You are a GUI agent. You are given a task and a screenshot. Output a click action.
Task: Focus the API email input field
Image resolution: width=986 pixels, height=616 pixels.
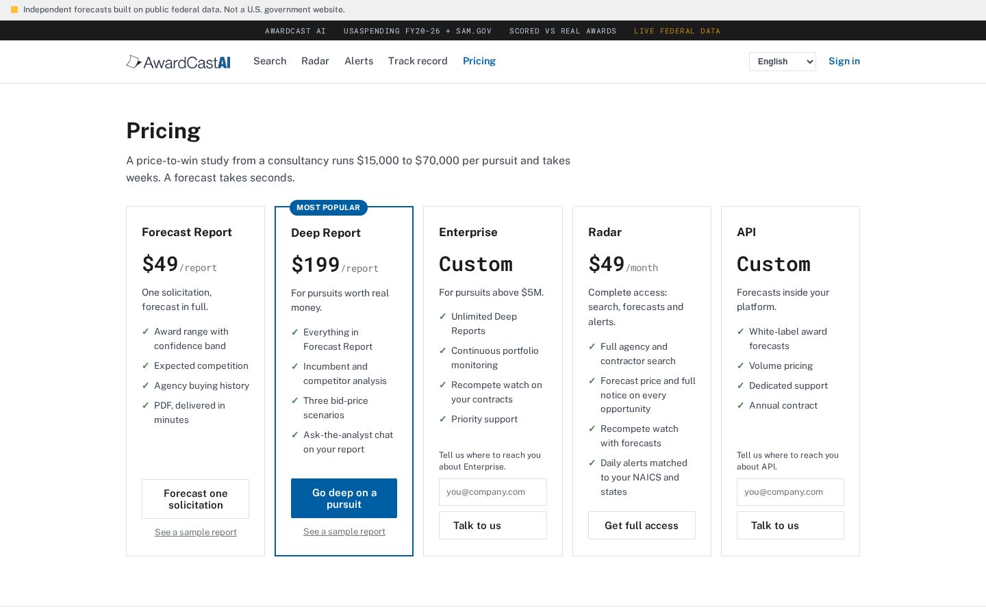tap(790, 492)
